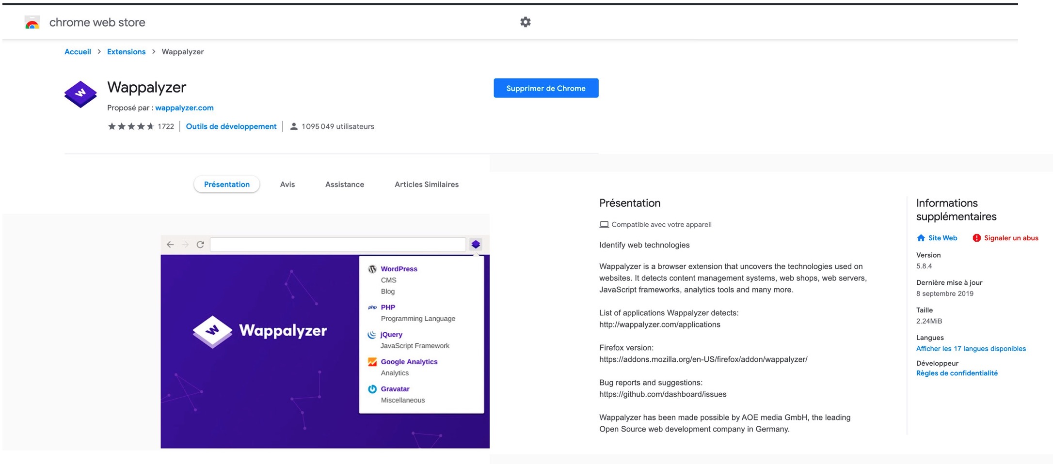The height and width of the screenshot is (464, 1053).
Task: Navigate to Accueil breadcrumb link
Action: click(x=78, y=52)
